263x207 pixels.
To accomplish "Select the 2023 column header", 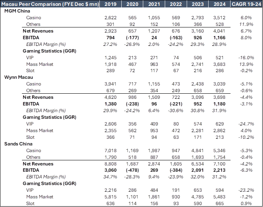I will click(x=198, y=4).
